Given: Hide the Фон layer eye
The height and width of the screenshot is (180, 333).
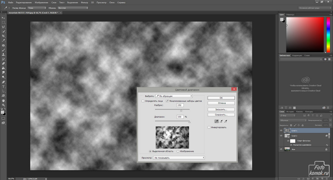Looking at the screenshot, I should pos(281,149).
